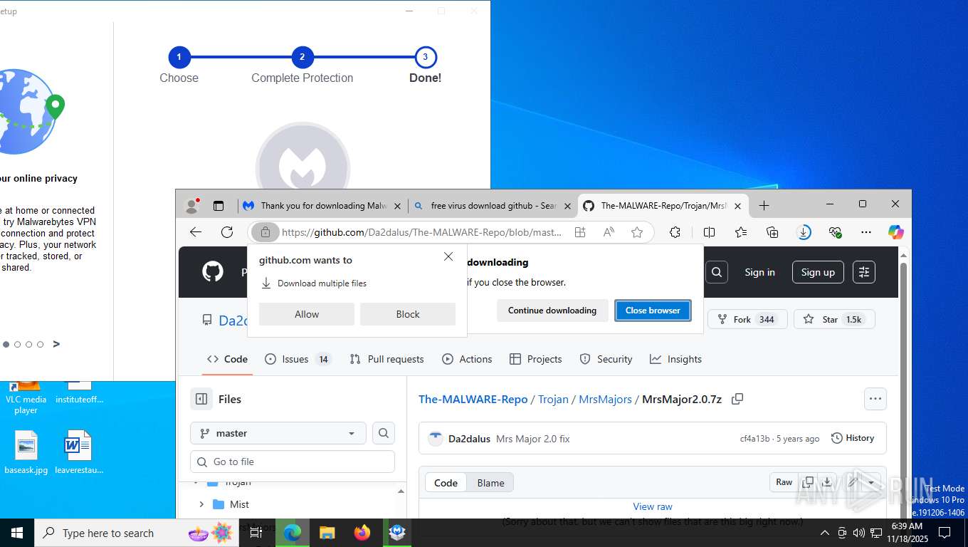Open the Insights tab

(x=675, y=359)
